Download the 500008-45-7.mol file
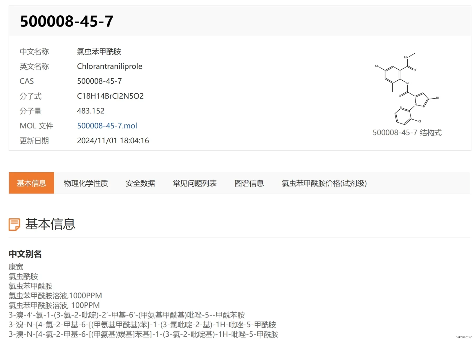This screenshot has width=475, height=341. pyautogui.click(x=107, y=126)
